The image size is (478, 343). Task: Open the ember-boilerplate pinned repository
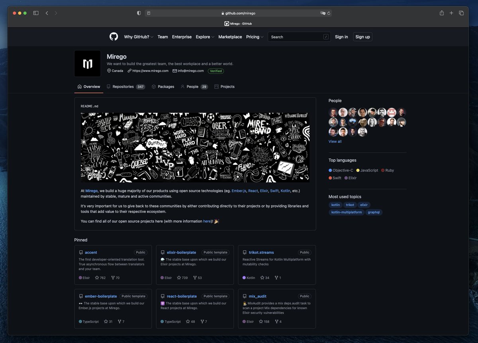pyautogui.click(x=101, y=296)
